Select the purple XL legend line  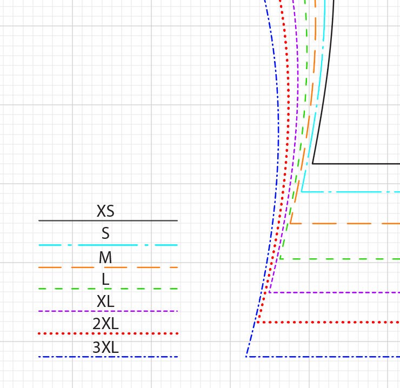tap(108, 311)
